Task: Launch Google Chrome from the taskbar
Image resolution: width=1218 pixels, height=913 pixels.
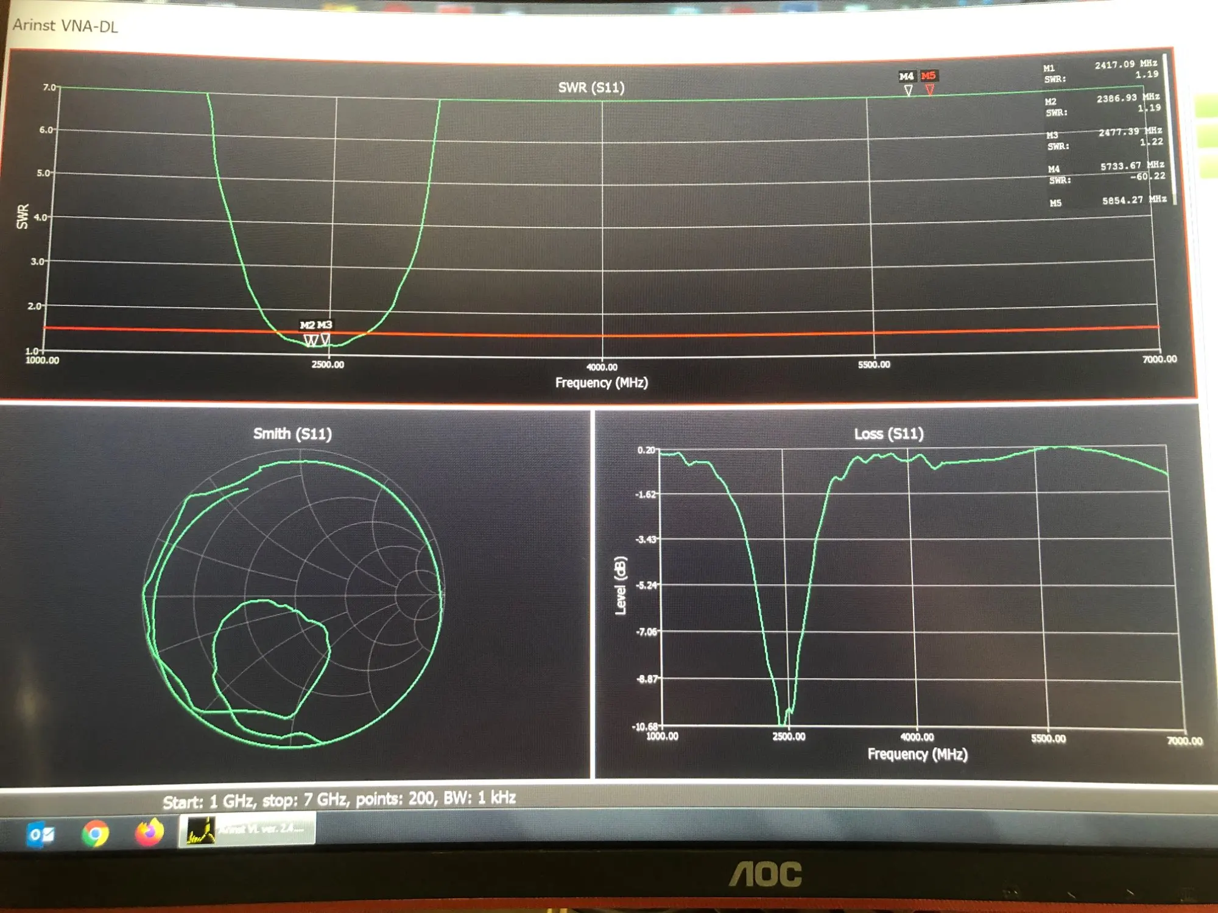Action: (95, 833)
